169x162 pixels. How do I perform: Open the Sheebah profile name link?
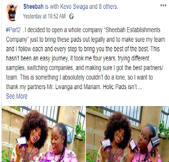[33, 6]
